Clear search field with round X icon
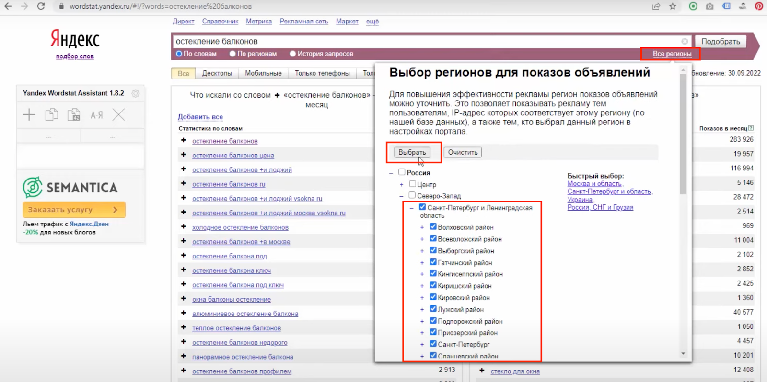 click(x=685, y=42)
